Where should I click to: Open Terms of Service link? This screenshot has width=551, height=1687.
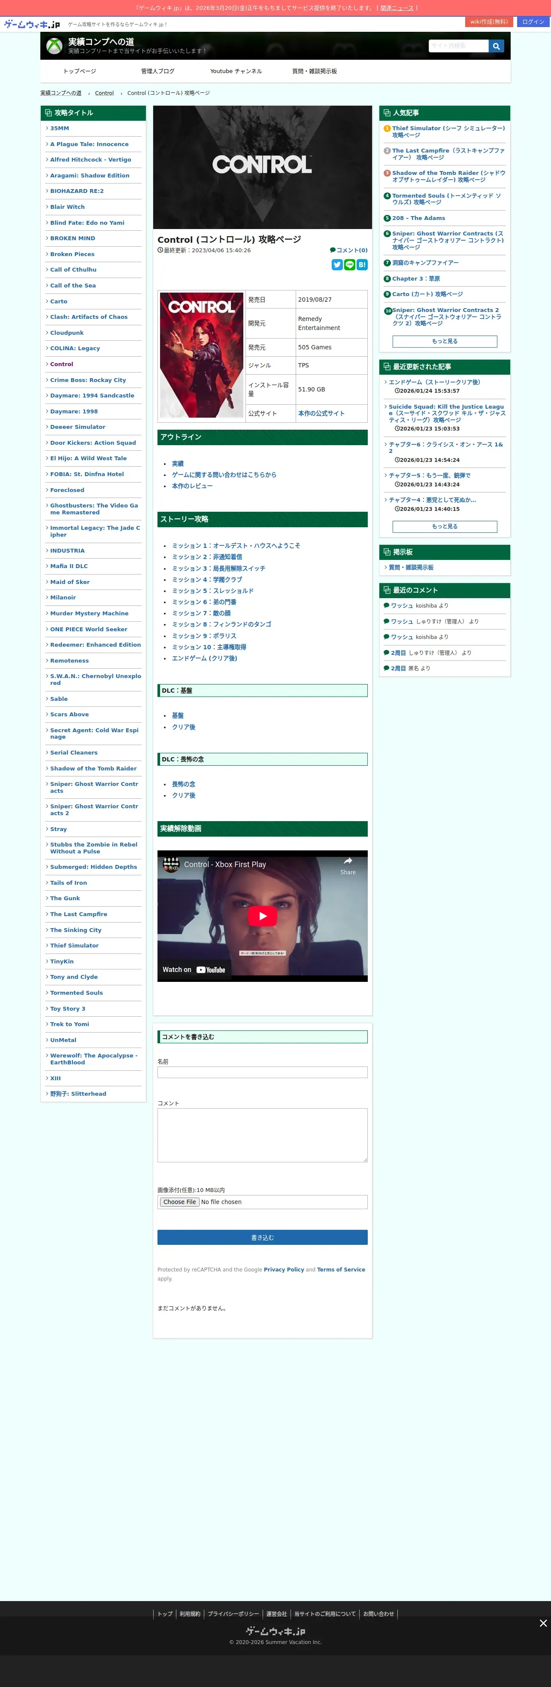pos(341,1269)
